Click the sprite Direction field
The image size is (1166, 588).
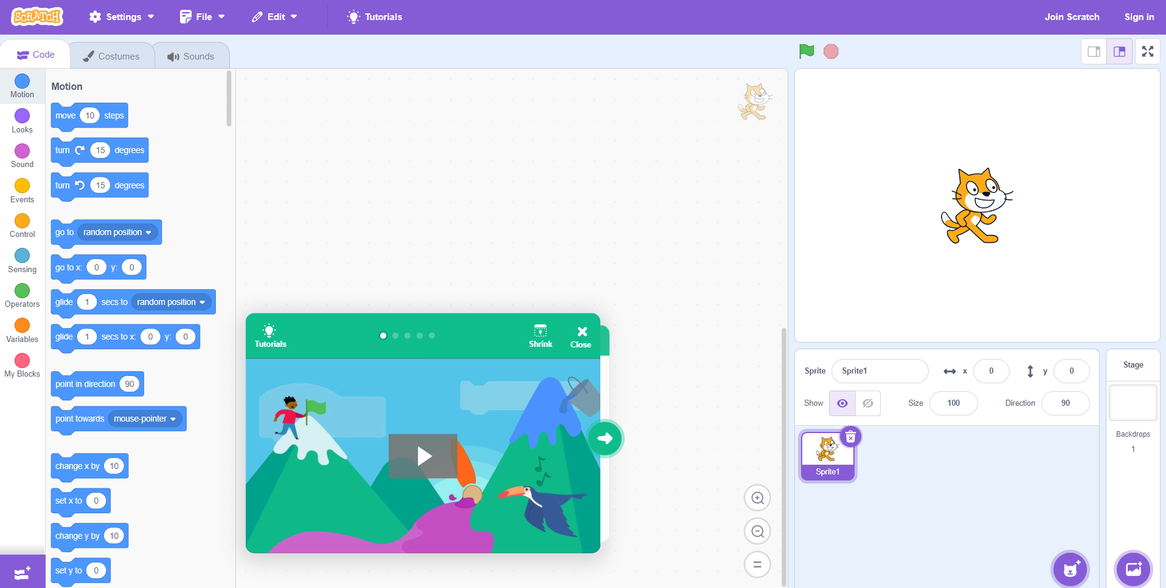1066,403
